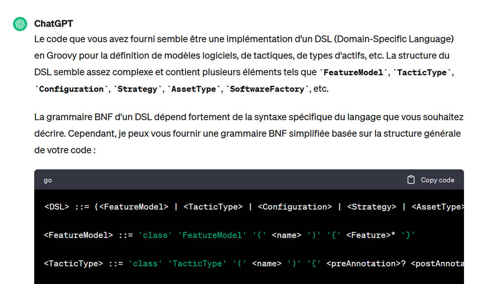Click the green 'FeatureModel' string literal

[212, 235]
